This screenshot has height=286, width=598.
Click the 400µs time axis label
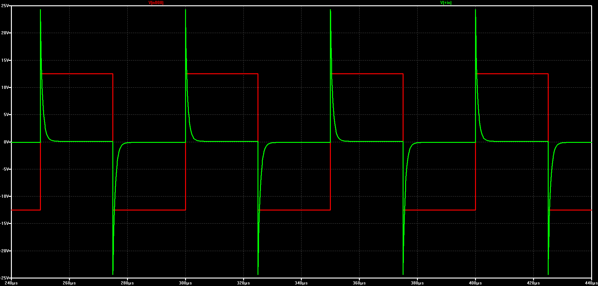(x=475, y=283)
